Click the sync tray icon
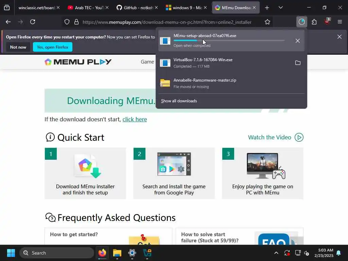This screenshot has height=261, width=348. pos(287,253)
